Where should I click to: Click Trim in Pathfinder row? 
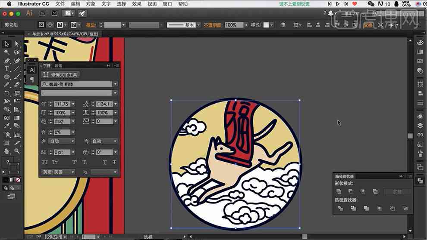pyautogui.click(x=354, y=208)
